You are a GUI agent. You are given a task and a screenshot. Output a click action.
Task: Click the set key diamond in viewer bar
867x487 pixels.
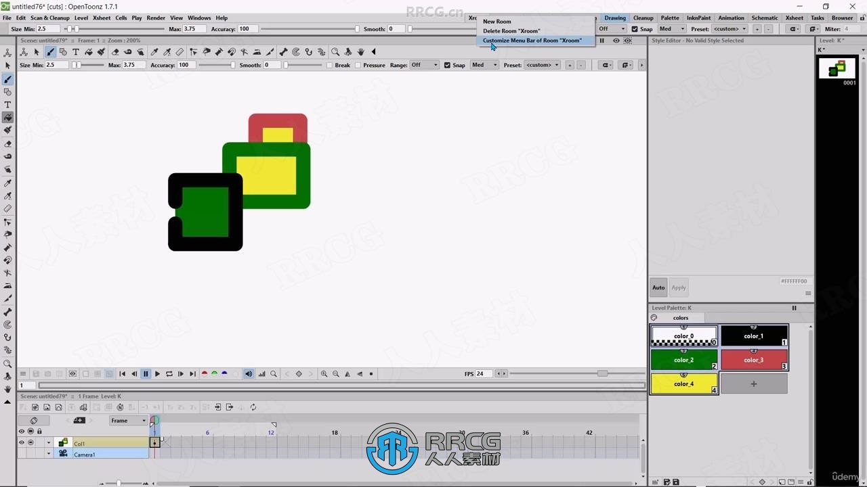(299, 373)
